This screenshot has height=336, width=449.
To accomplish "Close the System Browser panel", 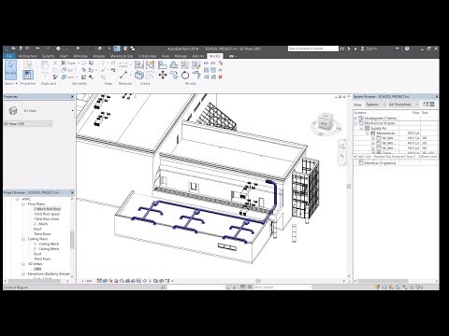I will 437,97.
